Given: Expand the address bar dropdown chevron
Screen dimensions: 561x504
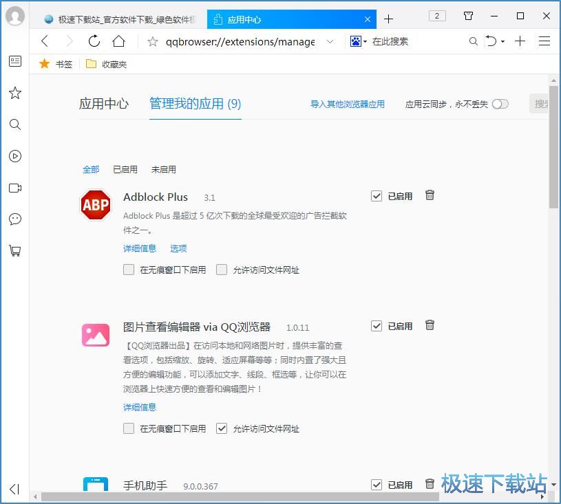Looking at the screenshot, I should point(330,41).
